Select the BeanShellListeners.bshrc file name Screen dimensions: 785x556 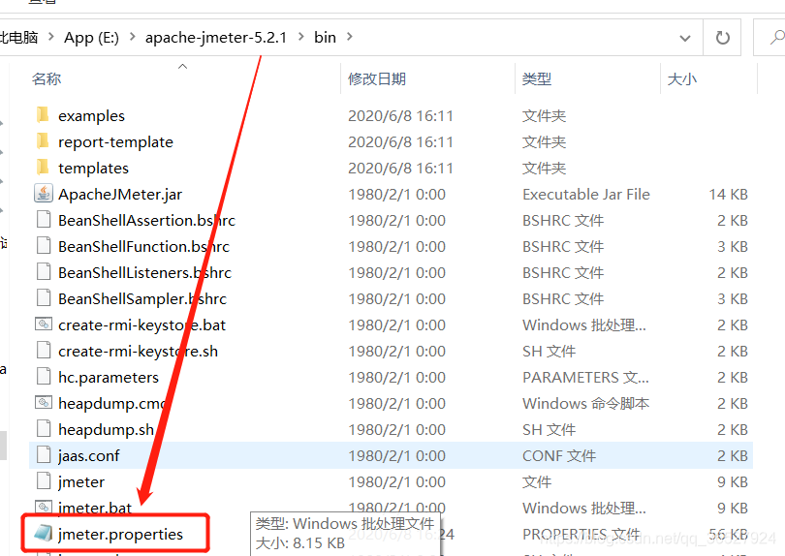[x=144, y=273]
